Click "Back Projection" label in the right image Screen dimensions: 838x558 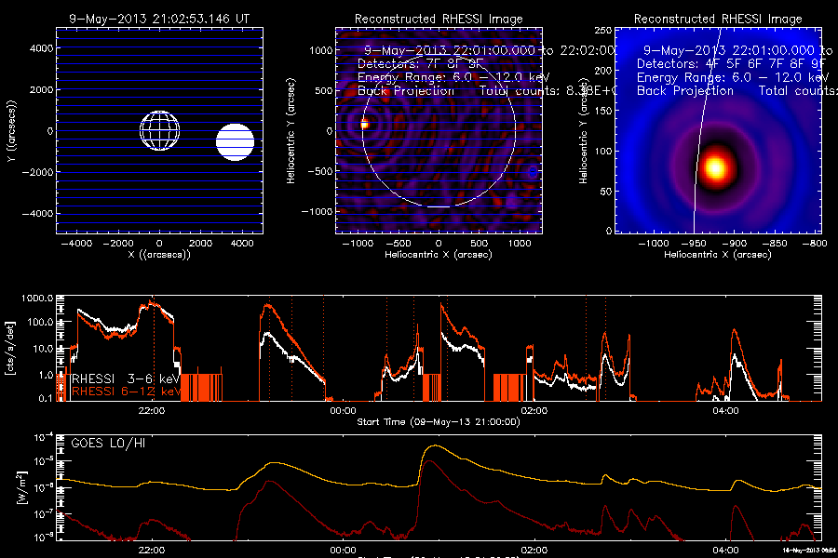684,91
